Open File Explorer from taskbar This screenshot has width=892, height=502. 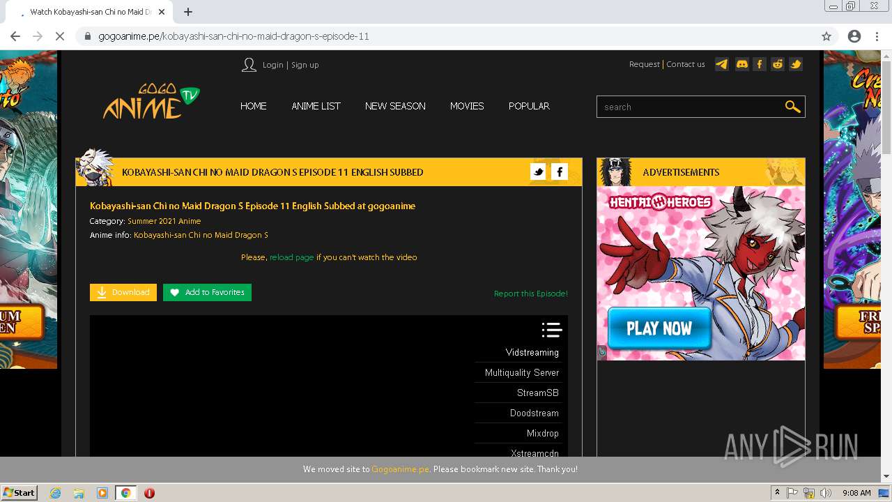point(79,493)
